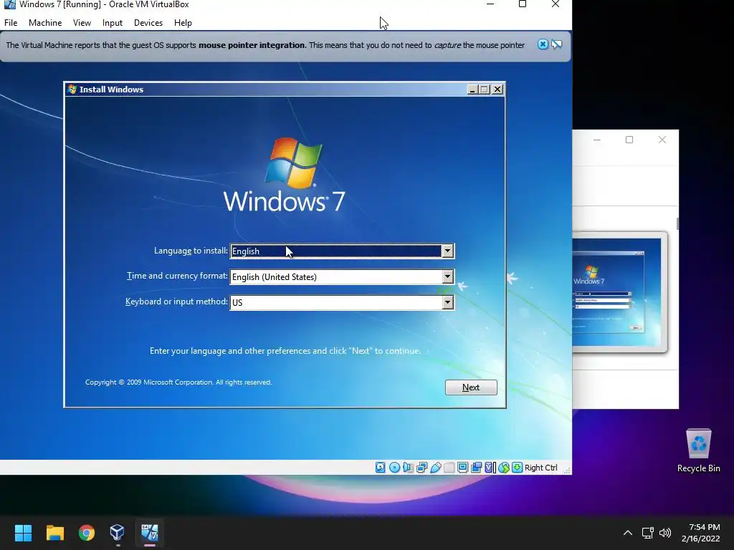The height and width of the screenshot is (550, 734).
Task: Open the Windows Start menu
Action: pos(23,532)
